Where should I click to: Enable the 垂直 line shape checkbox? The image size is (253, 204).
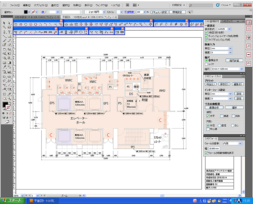[x=222, y=116]
